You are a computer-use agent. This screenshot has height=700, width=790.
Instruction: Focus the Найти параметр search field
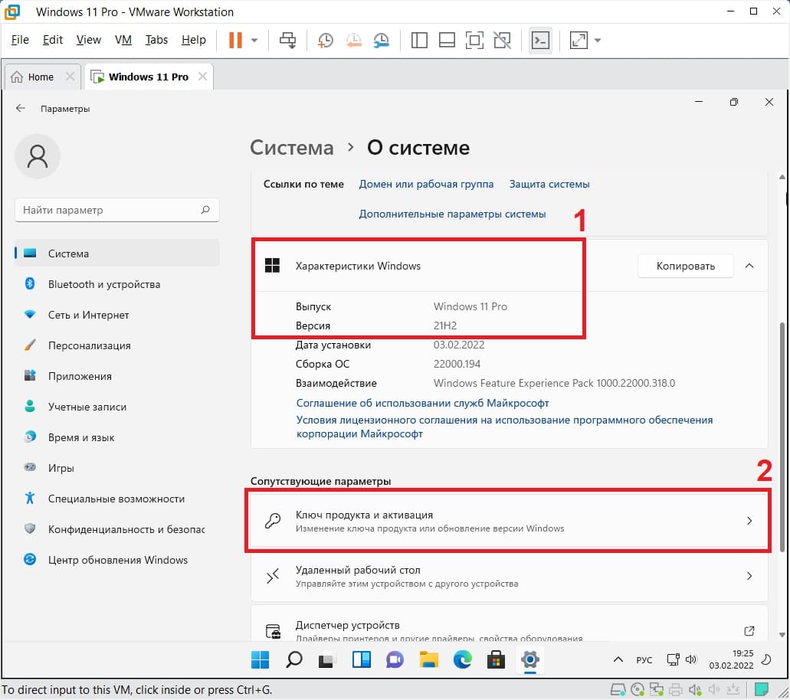[117, 210]
